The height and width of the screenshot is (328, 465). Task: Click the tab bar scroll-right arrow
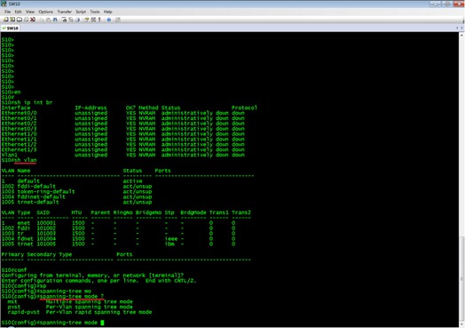(x=461, y=28)
